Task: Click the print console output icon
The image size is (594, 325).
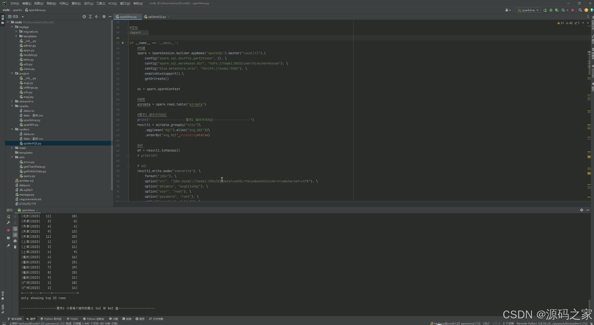Action: [x=15, y=241]
